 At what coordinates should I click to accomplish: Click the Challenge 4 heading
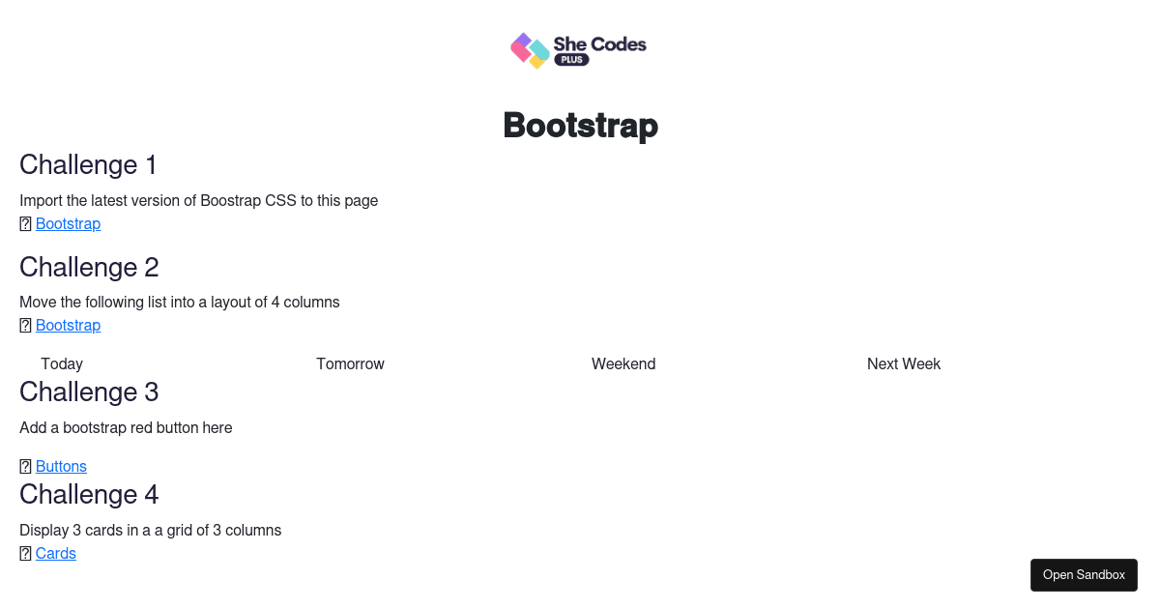89,494
